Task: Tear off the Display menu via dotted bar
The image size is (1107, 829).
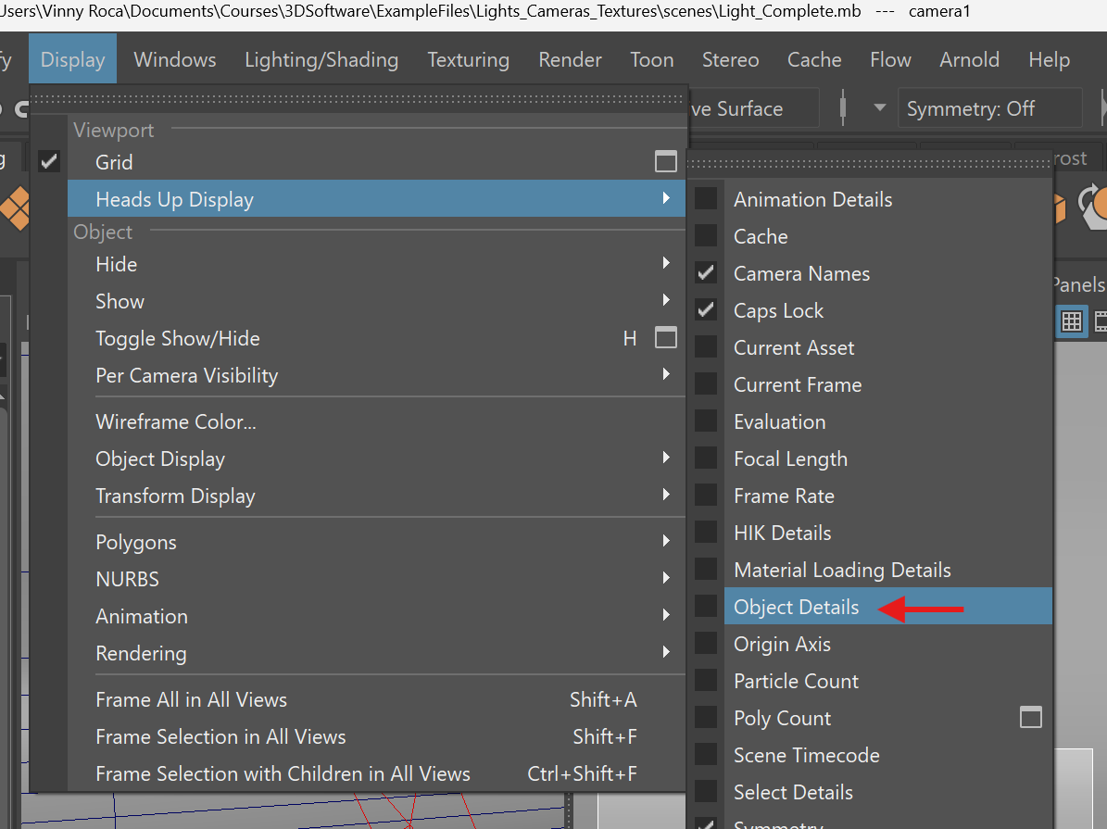Action: (x=359, y=99)
